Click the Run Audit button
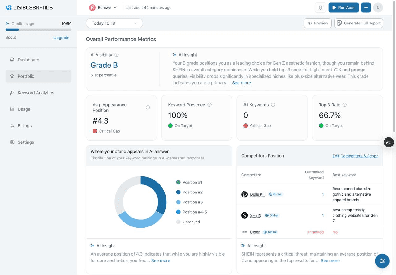 (x=343, y=7)
